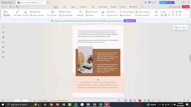
Task: Run Table recognition tool
Action: (x=37, y=15)
